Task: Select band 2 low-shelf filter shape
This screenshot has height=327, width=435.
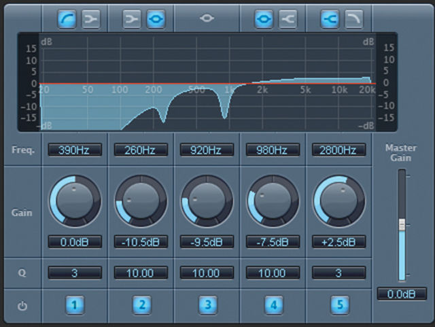Action: (132, 19)
